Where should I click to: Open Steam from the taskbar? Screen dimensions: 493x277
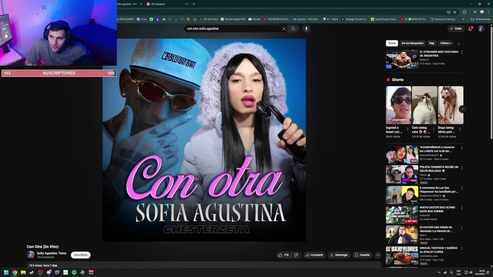point(32,272)
